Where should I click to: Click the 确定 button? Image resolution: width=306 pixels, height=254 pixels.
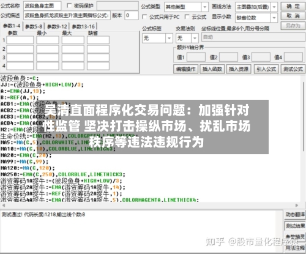coord(293,6)
